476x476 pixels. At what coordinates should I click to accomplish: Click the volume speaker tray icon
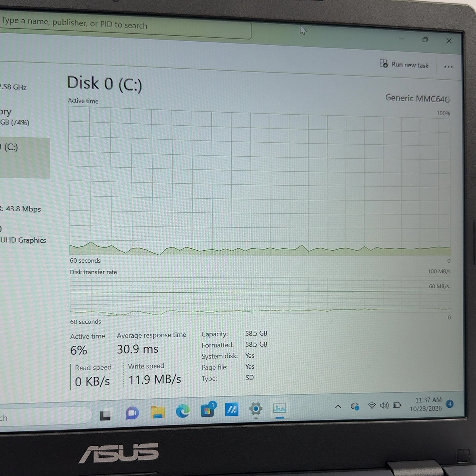[384, 405]
